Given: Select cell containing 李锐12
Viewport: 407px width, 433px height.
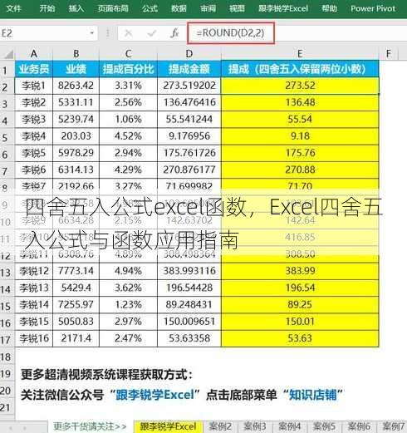Looking at the screenshot, I should click(34, 271).
